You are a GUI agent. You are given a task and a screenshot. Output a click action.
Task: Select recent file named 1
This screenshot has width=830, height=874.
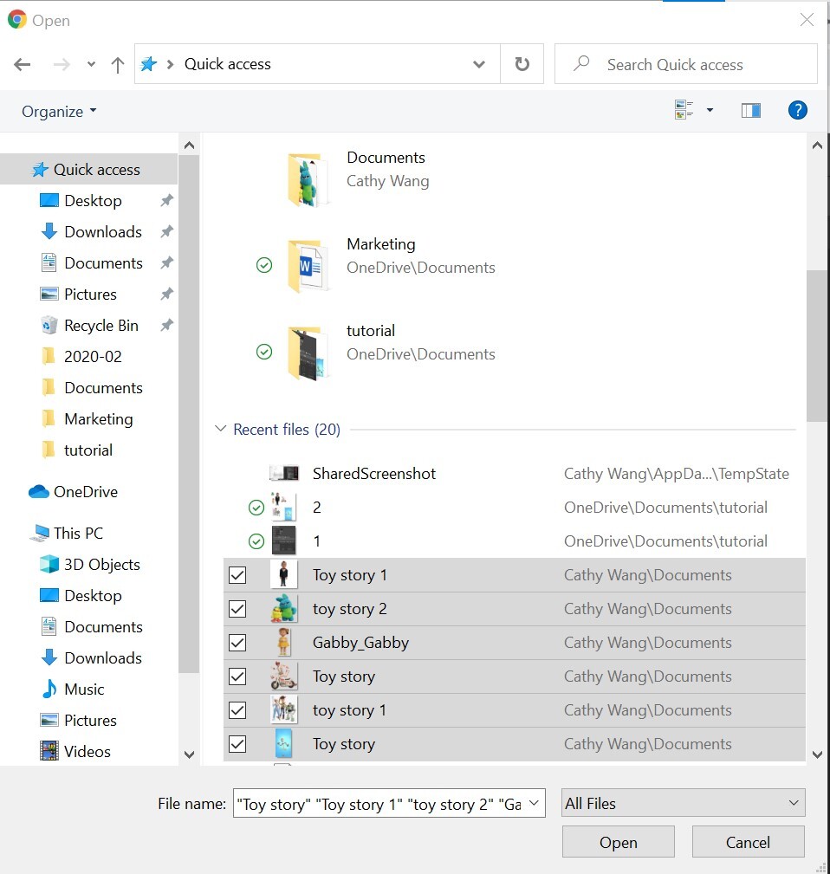coord(514,541)
